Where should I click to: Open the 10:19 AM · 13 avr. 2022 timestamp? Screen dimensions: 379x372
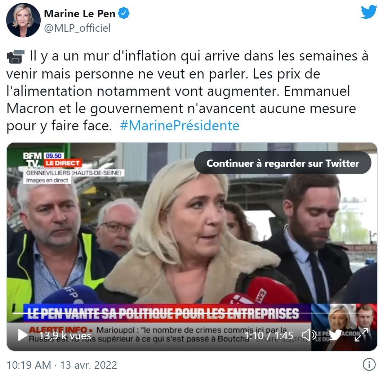pyautogui.click(x=62, y=365)
